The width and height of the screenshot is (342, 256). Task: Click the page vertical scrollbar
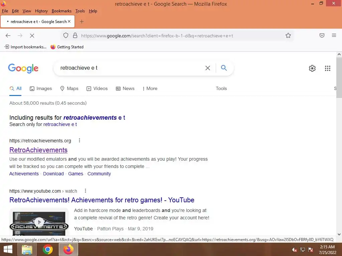tap(339, 78)
